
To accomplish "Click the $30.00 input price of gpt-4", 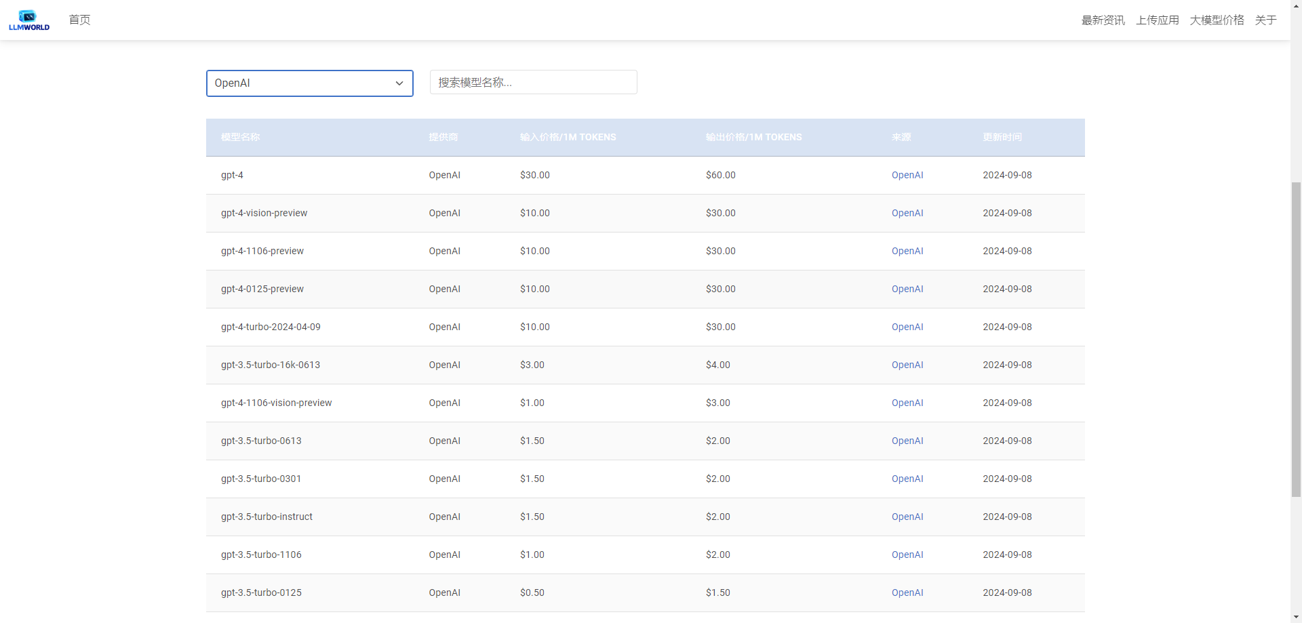I will click(535, 175).
